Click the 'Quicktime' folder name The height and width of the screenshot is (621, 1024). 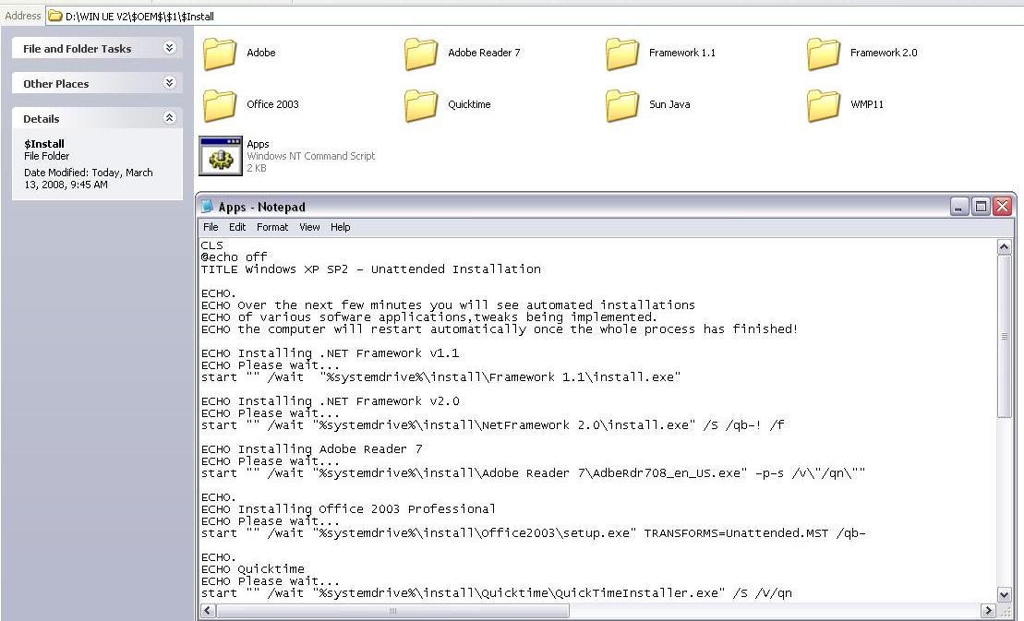tap(469, 104)
